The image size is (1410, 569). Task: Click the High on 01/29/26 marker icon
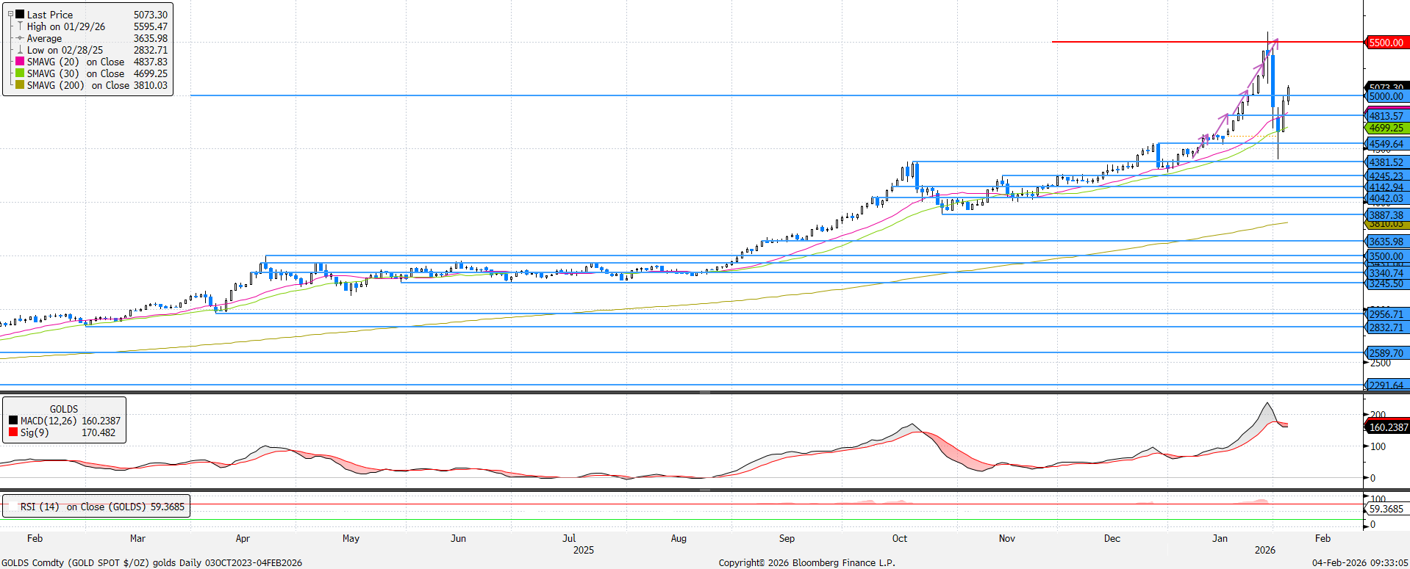pos(20,26)
